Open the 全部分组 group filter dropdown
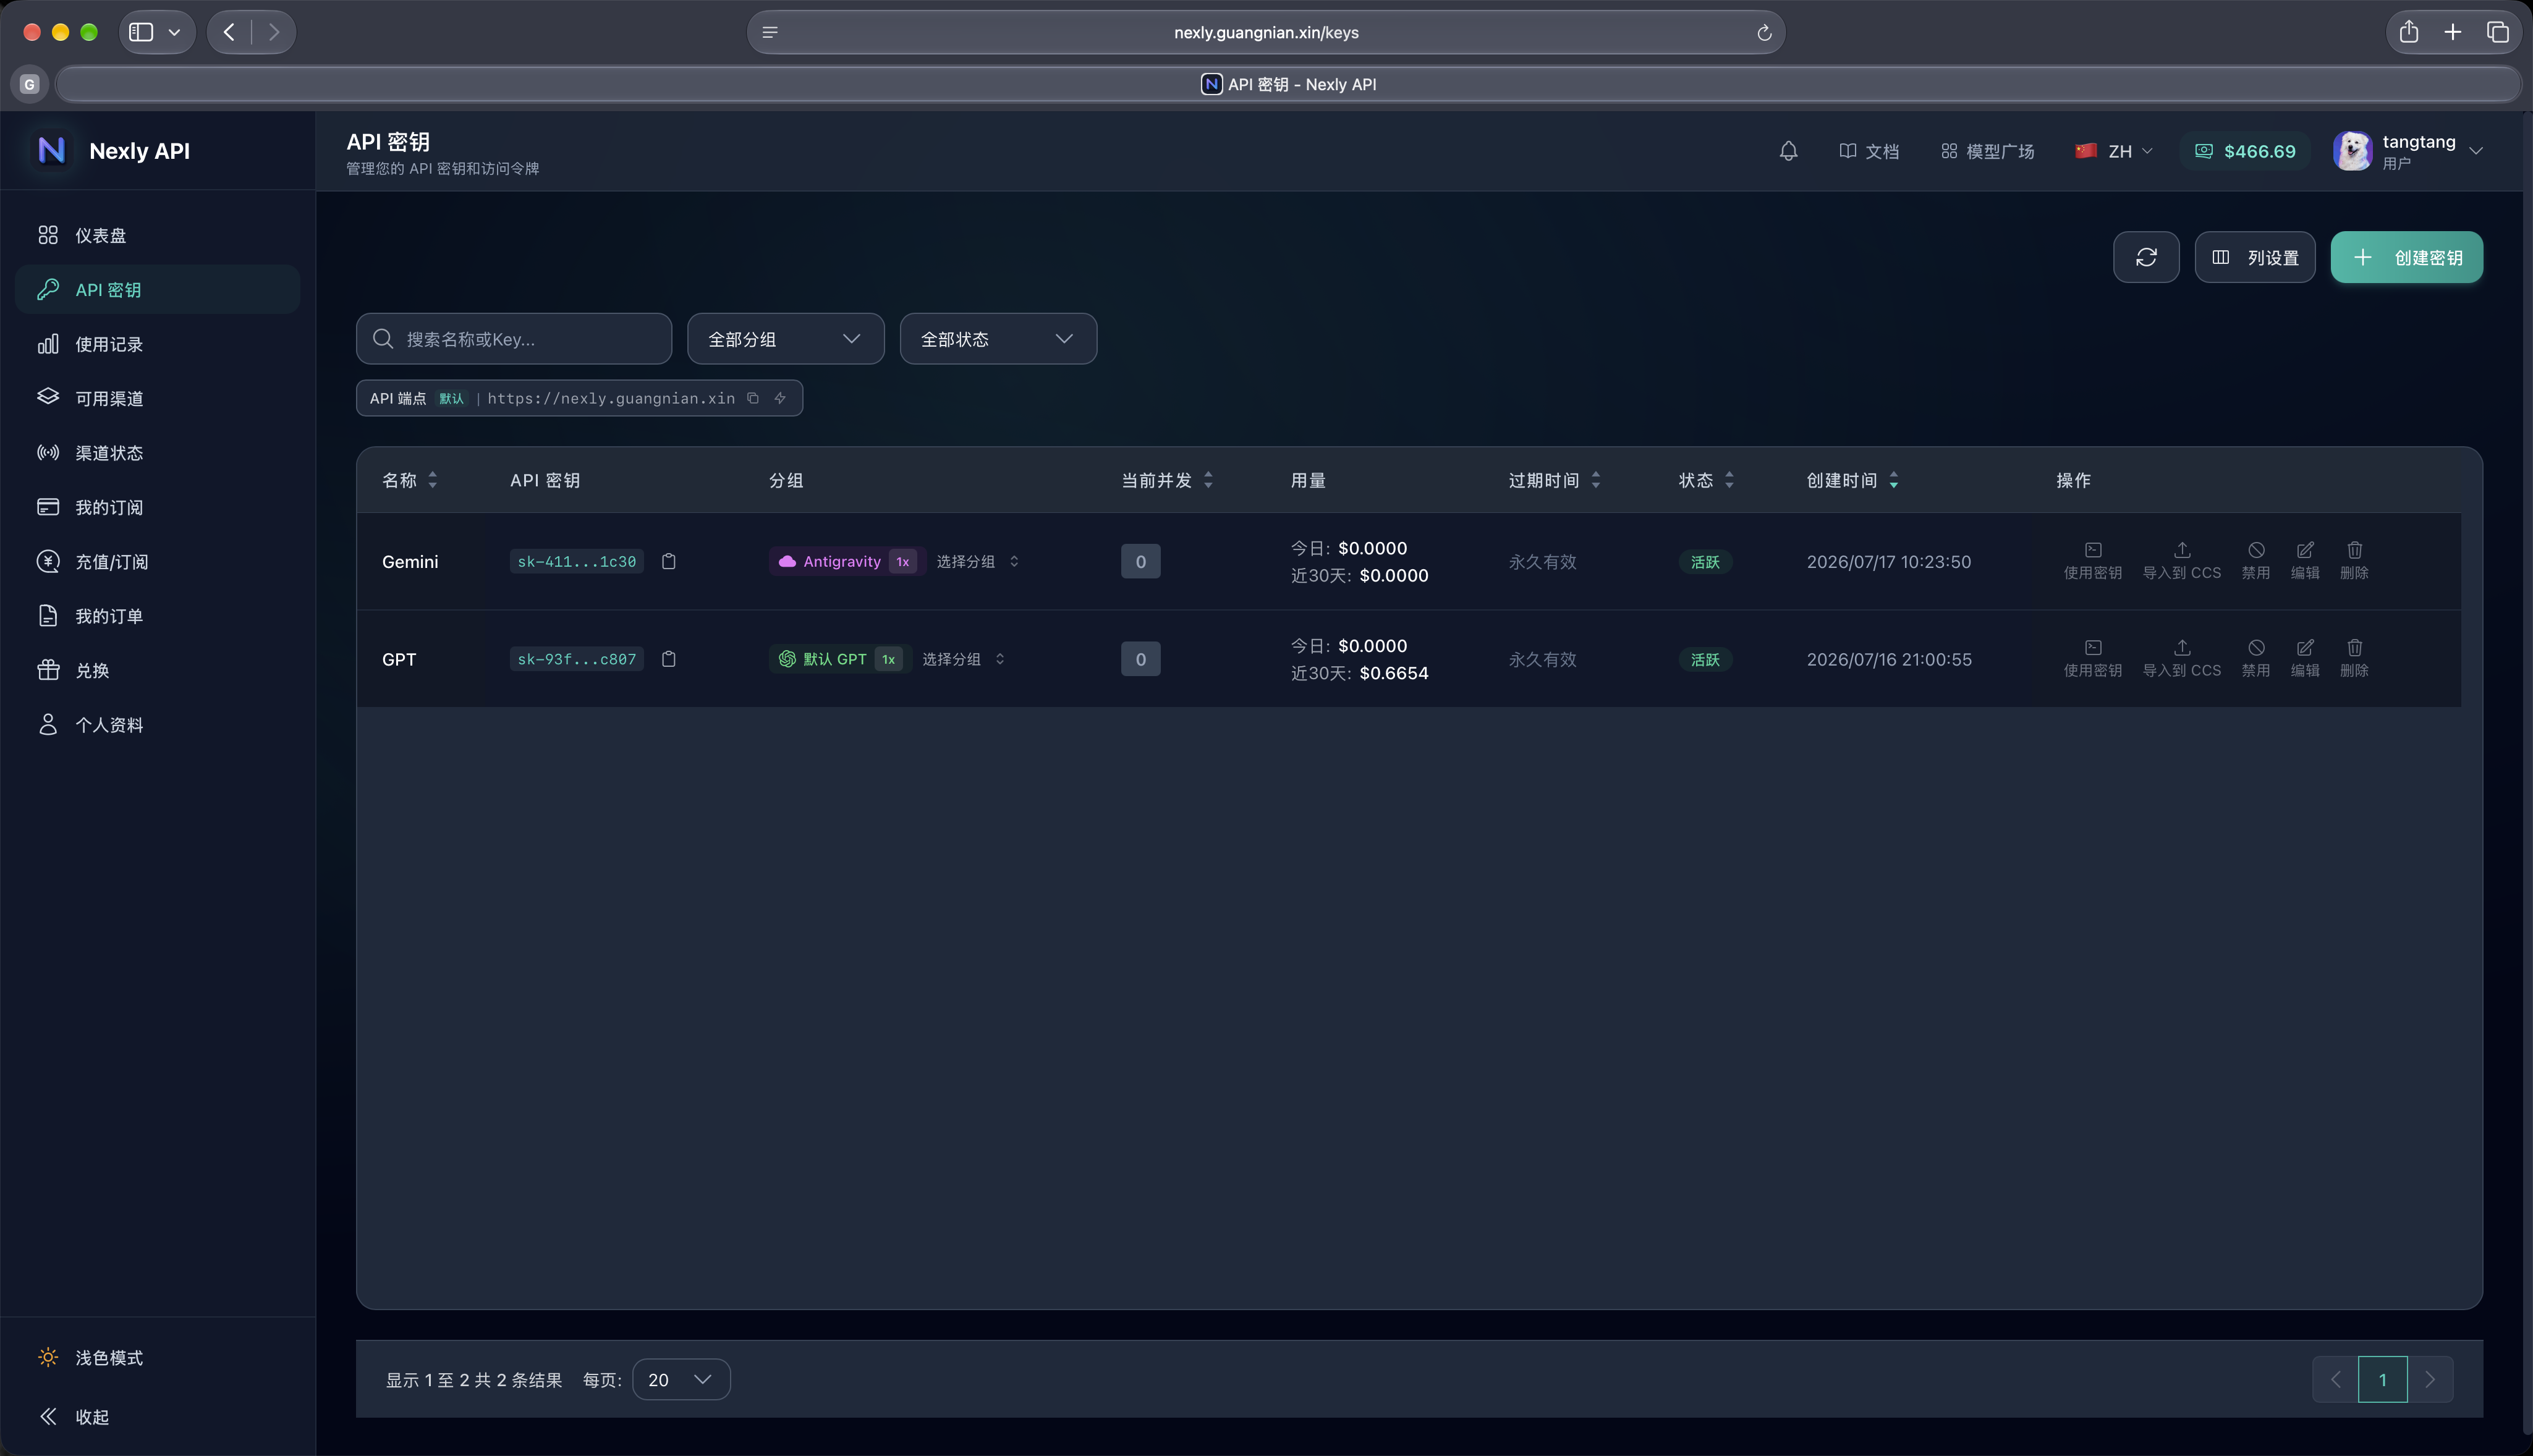Image resolution: width=2533 pixels, height=1456 pixels. point(785,339)
